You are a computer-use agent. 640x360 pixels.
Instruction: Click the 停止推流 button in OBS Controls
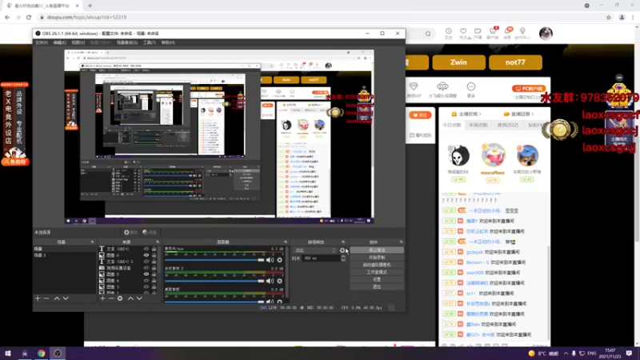(377, 250)
